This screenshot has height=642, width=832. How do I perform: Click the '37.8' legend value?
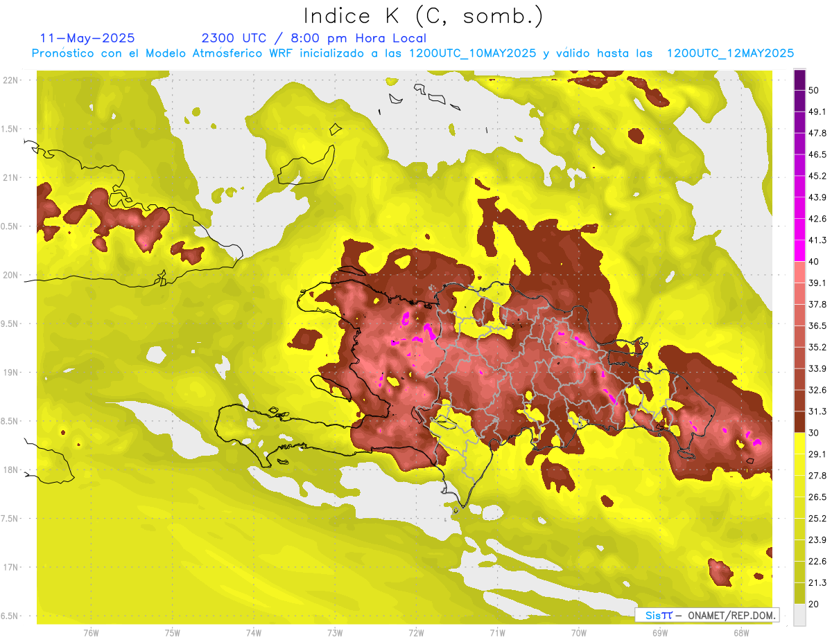pos(817,304)
